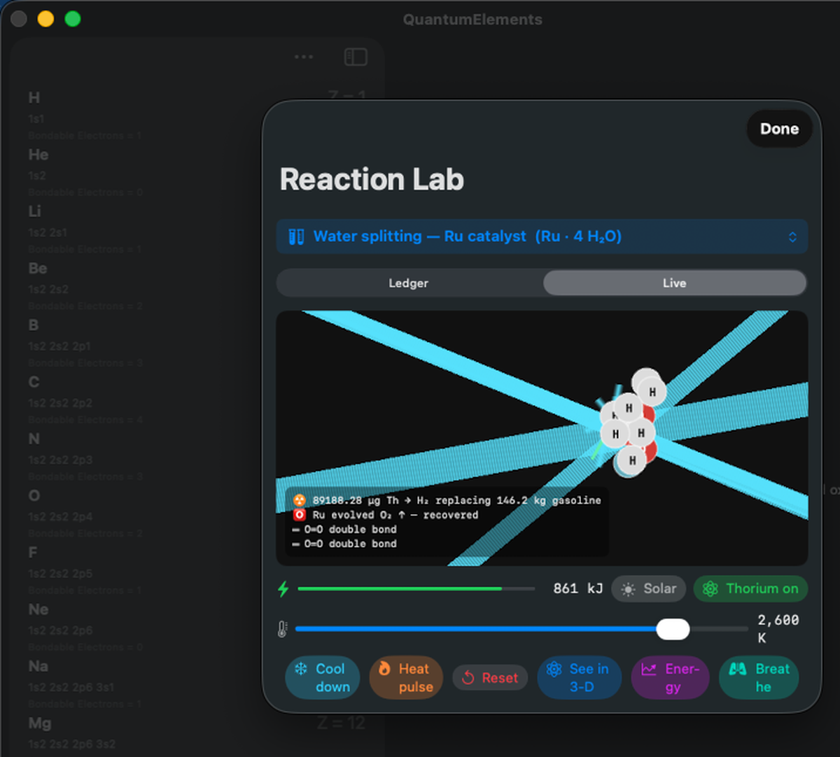Viewport: 840px width, 757px height.
Task: Toggle the Thorium on button
Action: [x=750, y=589]
